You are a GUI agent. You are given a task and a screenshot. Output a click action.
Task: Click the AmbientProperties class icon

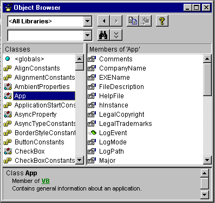click(8, 87)
